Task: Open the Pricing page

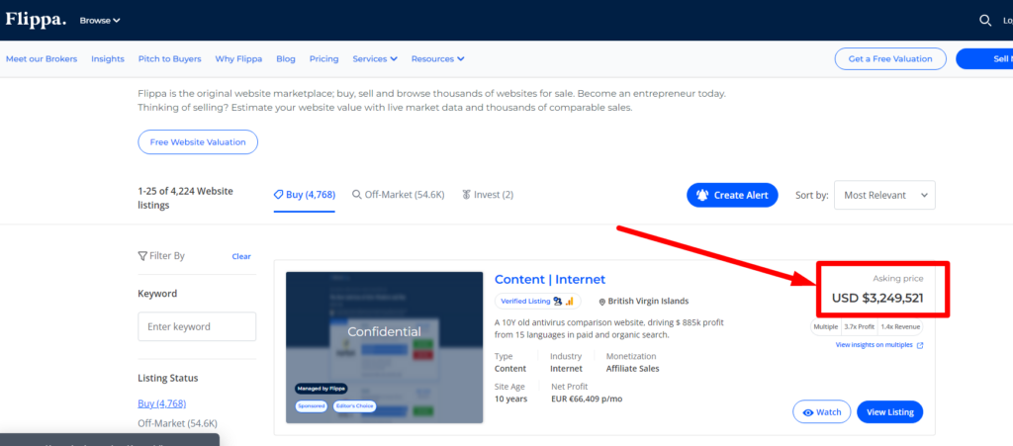Action: [323, 58]
